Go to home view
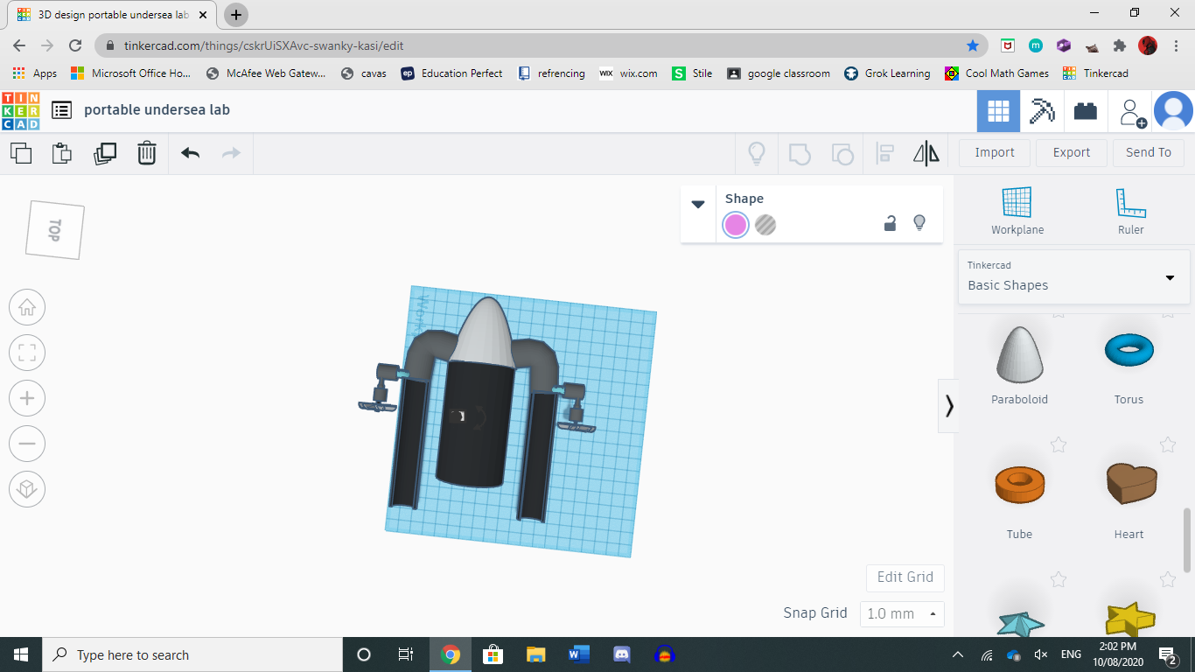The image size is (1195, 672). [27, 307]
